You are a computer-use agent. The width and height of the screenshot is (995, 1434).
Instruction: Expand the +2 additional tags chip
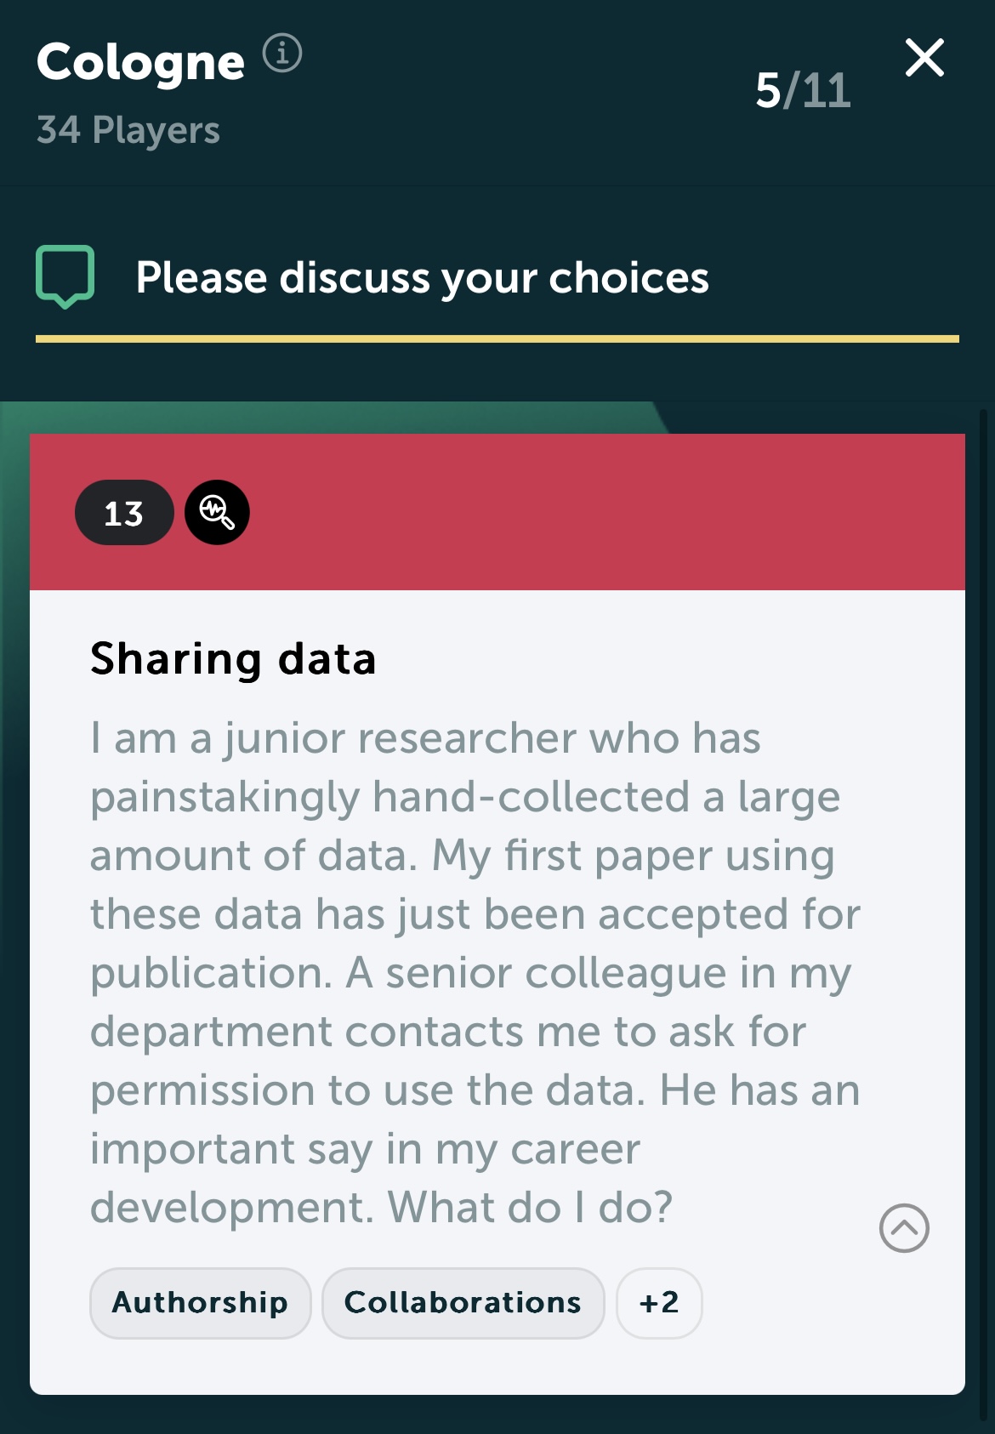pos(659,1303)
